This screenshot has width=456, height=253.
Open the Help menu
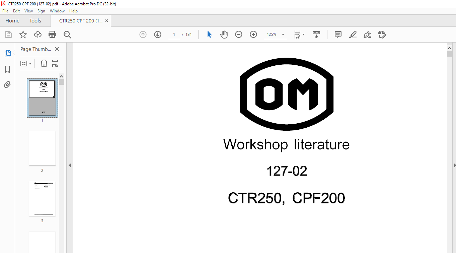pyautogui.click(x=73, y=11)
